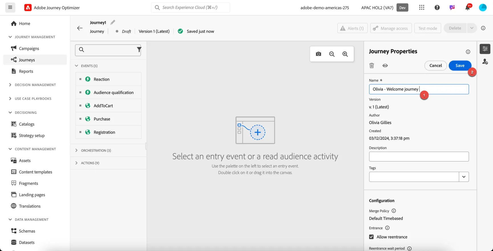Open the Tags dropdown arrow
Viewport: 493px width, 251px height.
click(464, 177)
